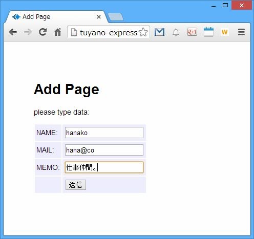Image resolution: width=254 pixels, height=239 pixels.
Task: Click the NAME: label
Action: click(x=47, y=133)
